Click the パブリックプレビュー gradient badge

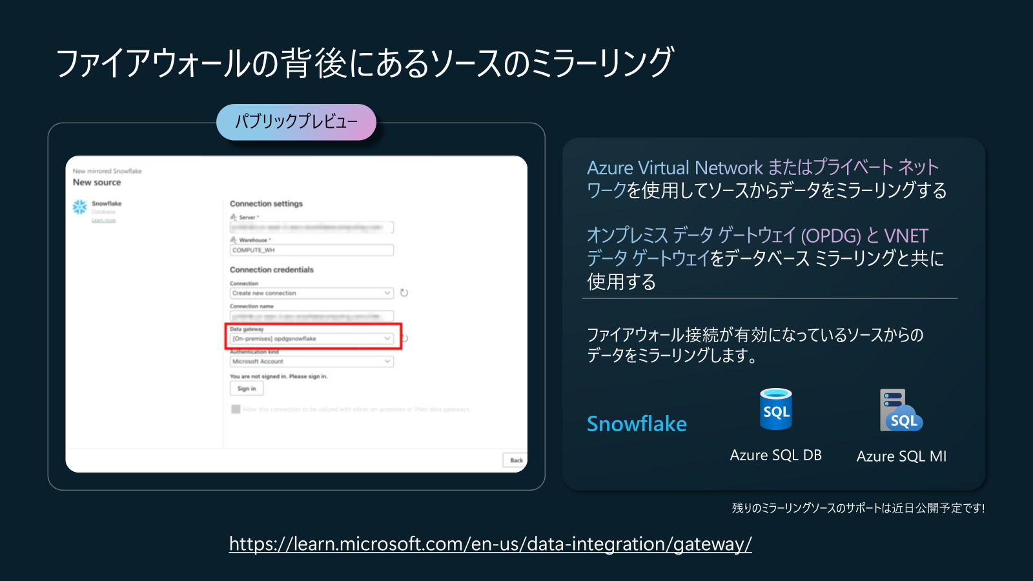point(296,122)
